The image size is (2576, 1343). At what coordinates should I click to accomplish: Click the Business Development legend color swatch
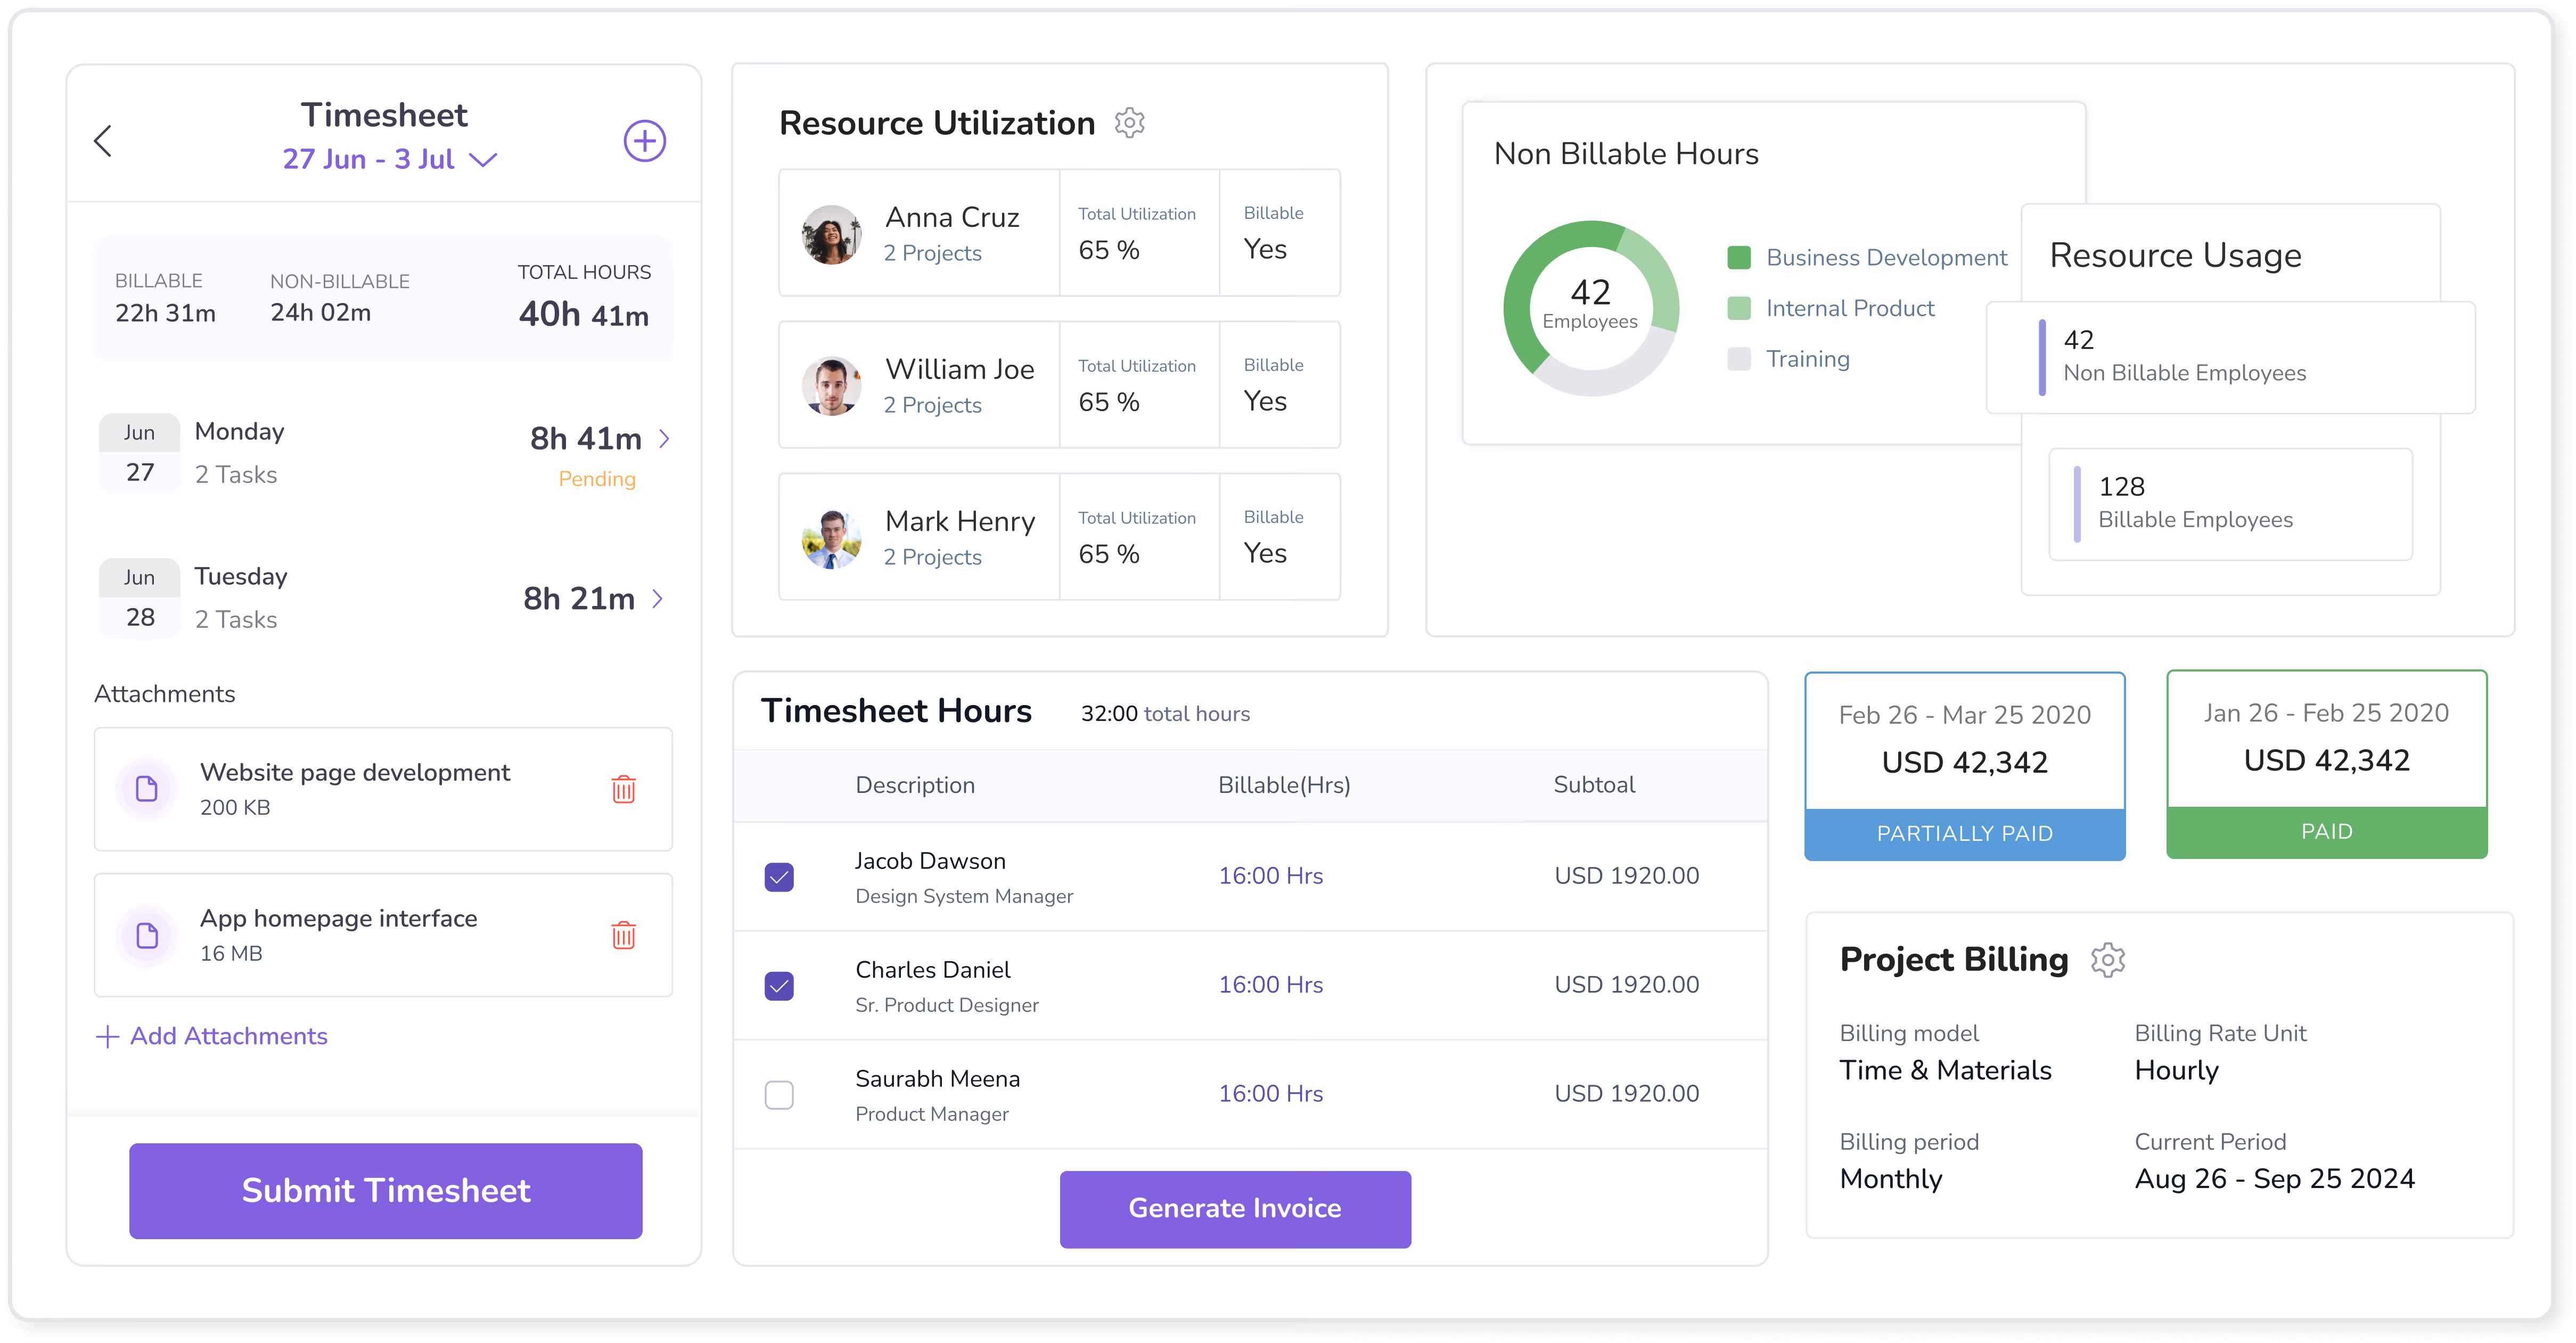(x=1740, y=257)
